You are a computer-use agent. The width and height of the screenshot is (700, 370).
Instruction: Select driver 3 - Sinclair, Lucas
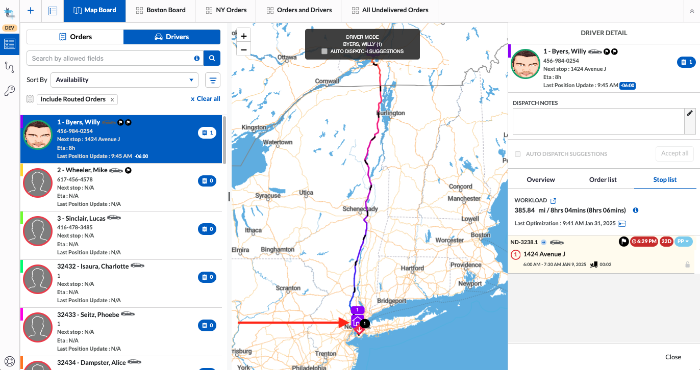point(121,235)
